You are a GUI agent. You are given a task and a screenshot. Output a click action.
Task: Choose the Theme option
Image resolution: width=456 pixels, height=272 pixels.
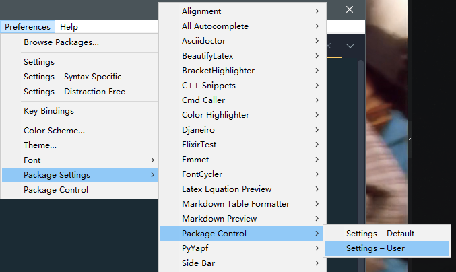(x=40, y=145)
